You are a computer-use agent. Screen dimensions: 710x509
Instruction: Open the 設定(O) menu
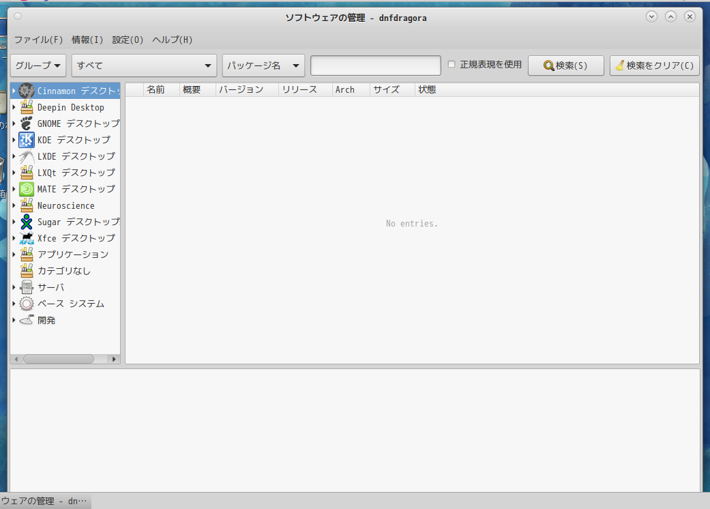pyautogui.click(x=128, y=40)
